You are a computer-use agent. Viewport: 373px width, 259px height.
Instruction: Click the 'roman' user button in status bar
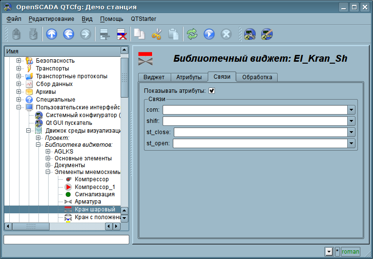350,251
